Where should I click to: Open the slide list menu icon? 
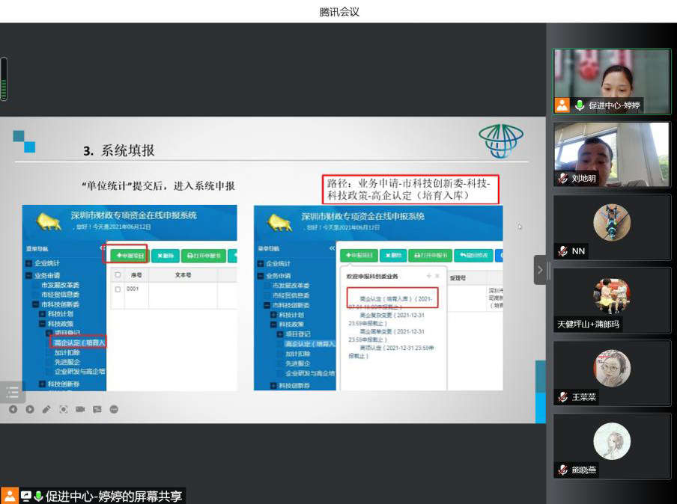[x=12, y=391]
